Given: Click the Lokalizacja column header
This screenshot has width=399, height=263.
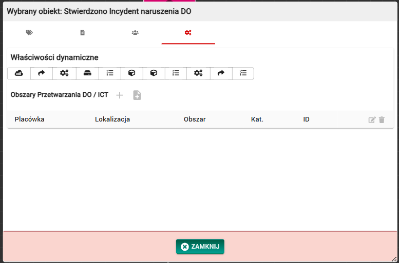Looking at the screenshot, I should [x=112, y=119].
